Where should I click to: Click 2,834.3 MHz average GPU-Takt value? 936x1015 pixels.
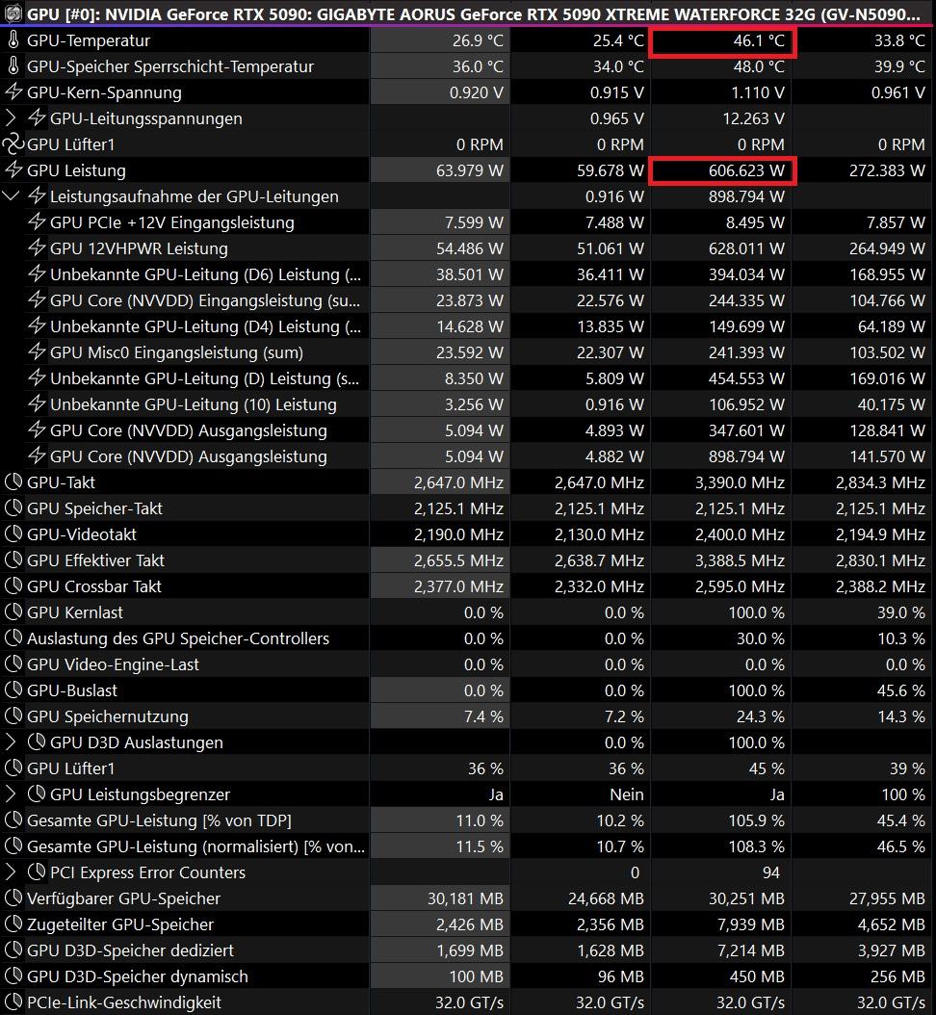point(880,482)
